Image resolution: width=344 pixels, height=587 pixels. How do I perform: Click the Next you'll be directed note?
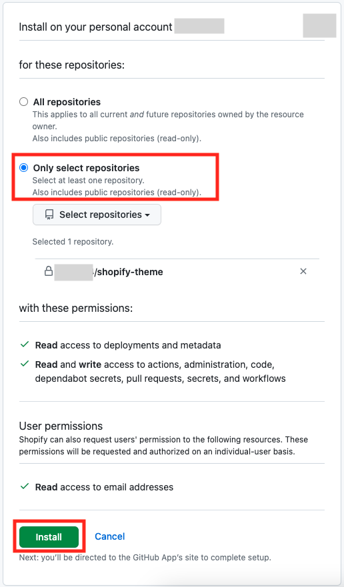145,558
